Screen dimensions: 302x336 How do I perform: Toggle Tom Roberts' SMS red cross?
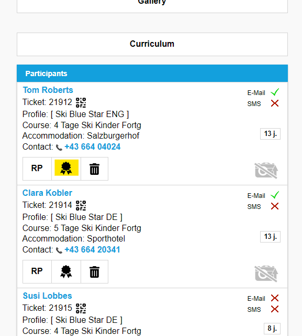click(275, 103)
